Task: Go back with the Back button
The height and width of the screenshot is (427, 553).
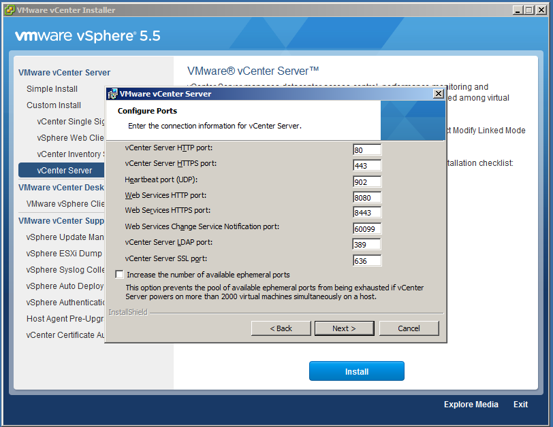Action: [281, 328]
